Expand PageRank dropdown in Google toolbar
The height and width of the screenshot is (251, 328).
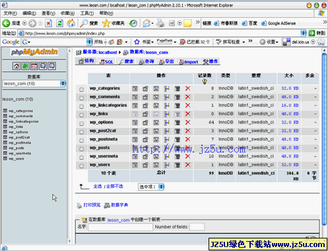coord(175,42)
